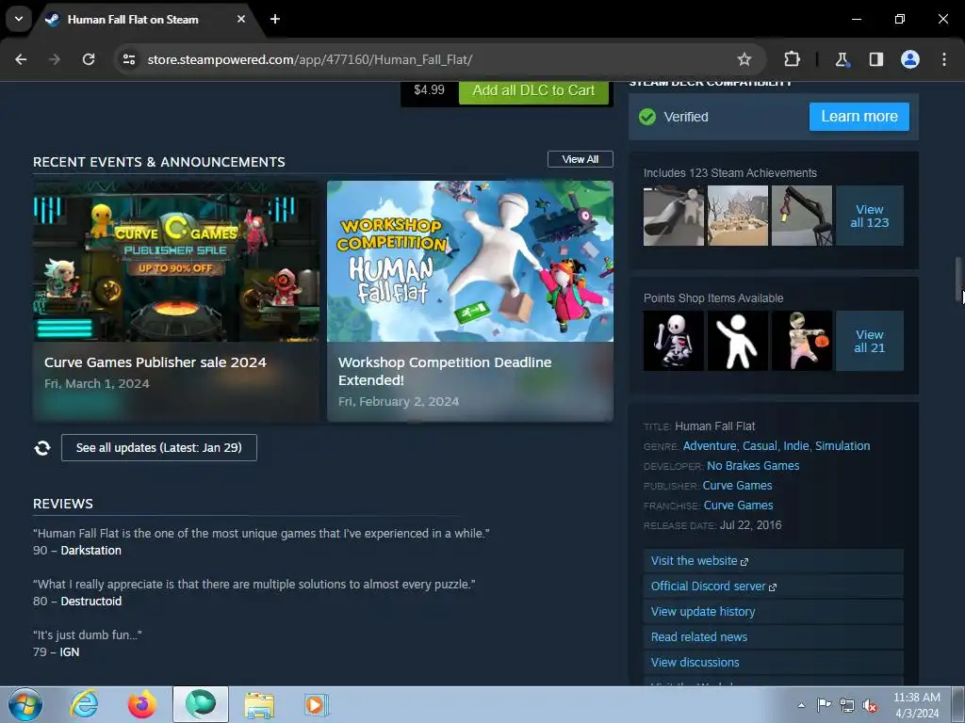Open Workshop Competition Deadline Extended event
Screen dimensions: 965x723
(x=470, y=300)
